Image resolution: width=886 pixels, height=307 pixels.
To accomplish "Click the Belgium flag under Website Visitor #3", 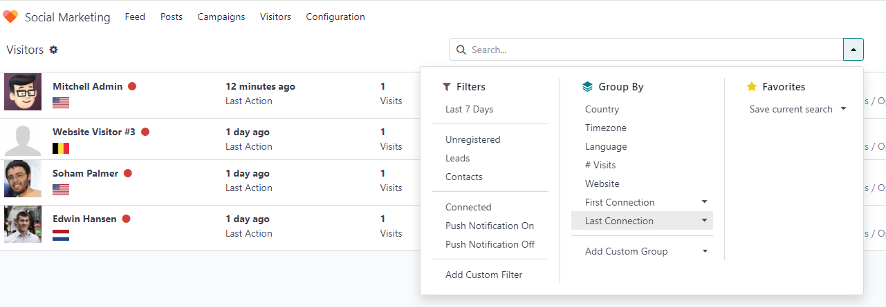I will coord(61,148).
